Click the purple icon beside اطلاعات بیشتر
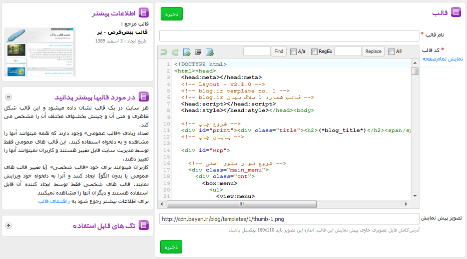467x259 pixels. point(143,13)
